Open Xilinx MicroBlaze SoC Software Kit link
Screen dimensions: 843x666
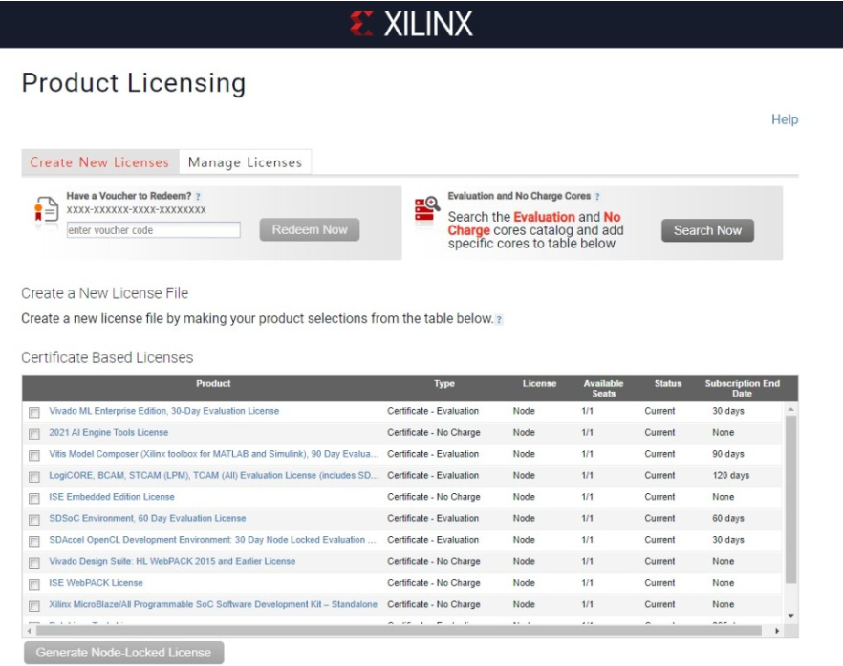213,604
